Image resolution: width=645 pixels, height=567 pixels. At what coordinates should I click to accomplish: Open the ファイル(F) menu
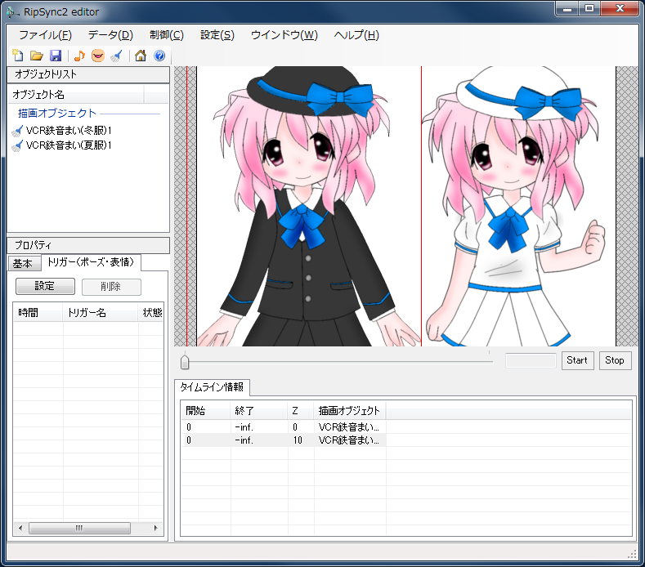click(x=45, y=35)
